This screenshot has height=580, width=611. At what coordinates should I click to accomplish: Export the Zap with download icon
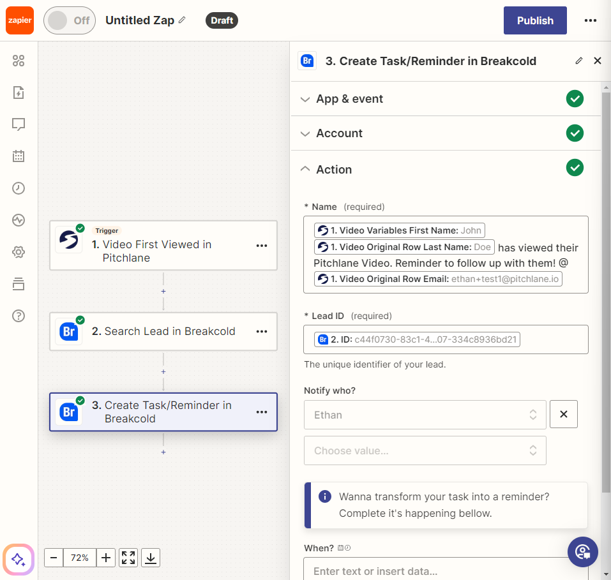click(x=151, y=558)
